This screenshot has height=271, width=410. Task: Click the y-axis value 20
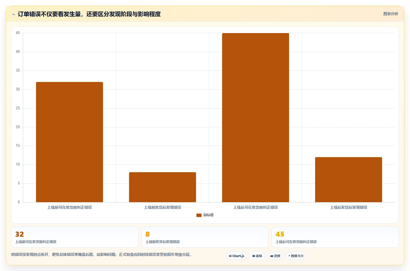coord(18,127)
